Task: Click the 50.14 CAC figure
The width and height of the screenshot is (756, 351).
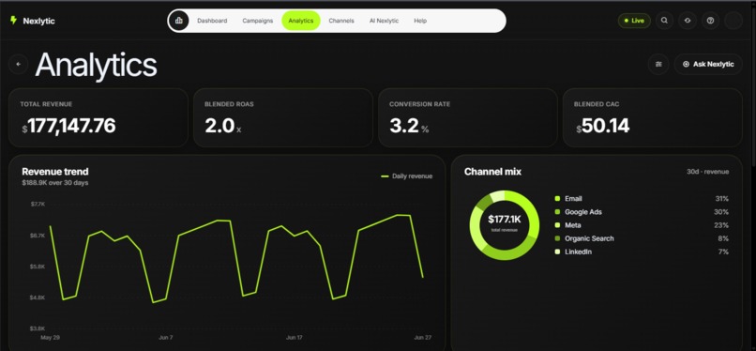Action: click(606, 127)
